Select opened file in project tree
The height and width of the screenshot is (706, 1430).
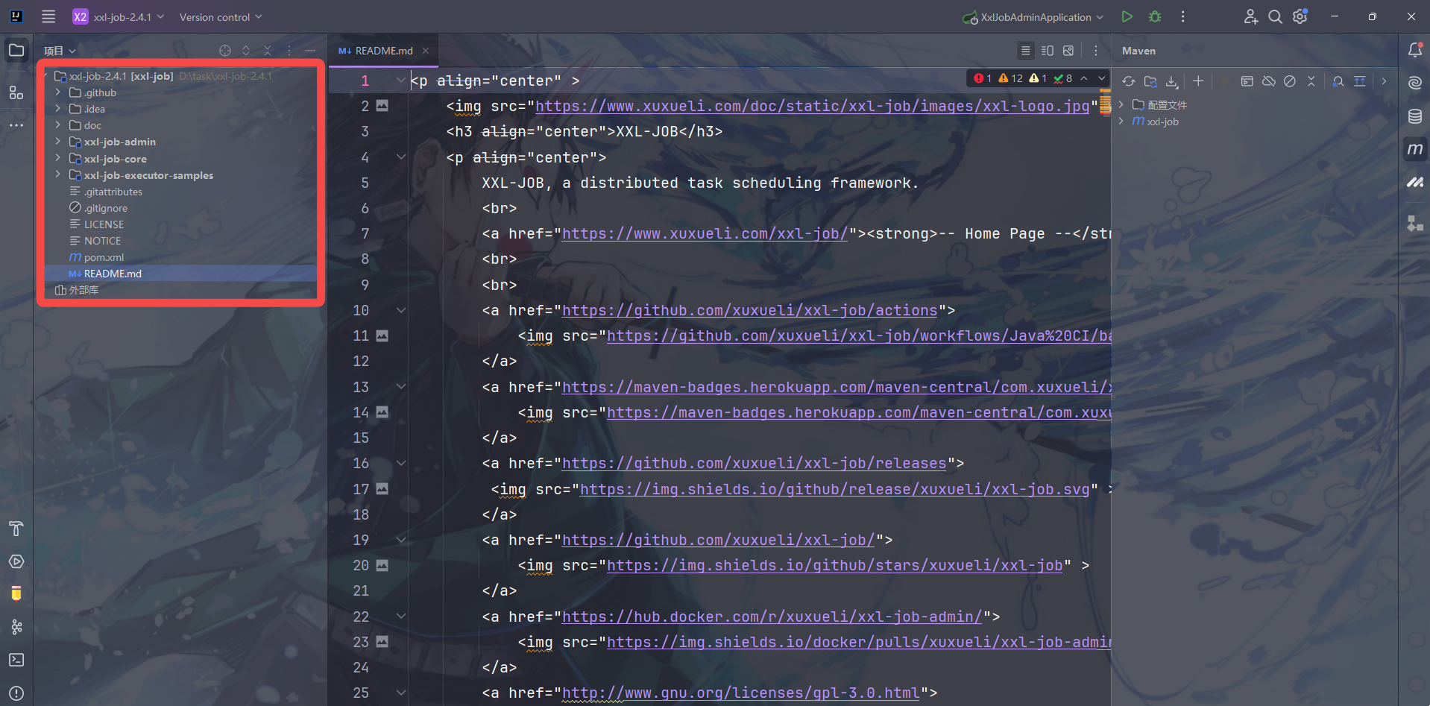(x=225, y=51)
